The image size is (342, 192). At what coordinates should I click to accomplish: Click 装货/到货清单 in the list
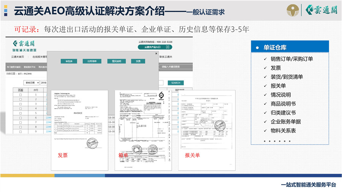tap(287, 77)
